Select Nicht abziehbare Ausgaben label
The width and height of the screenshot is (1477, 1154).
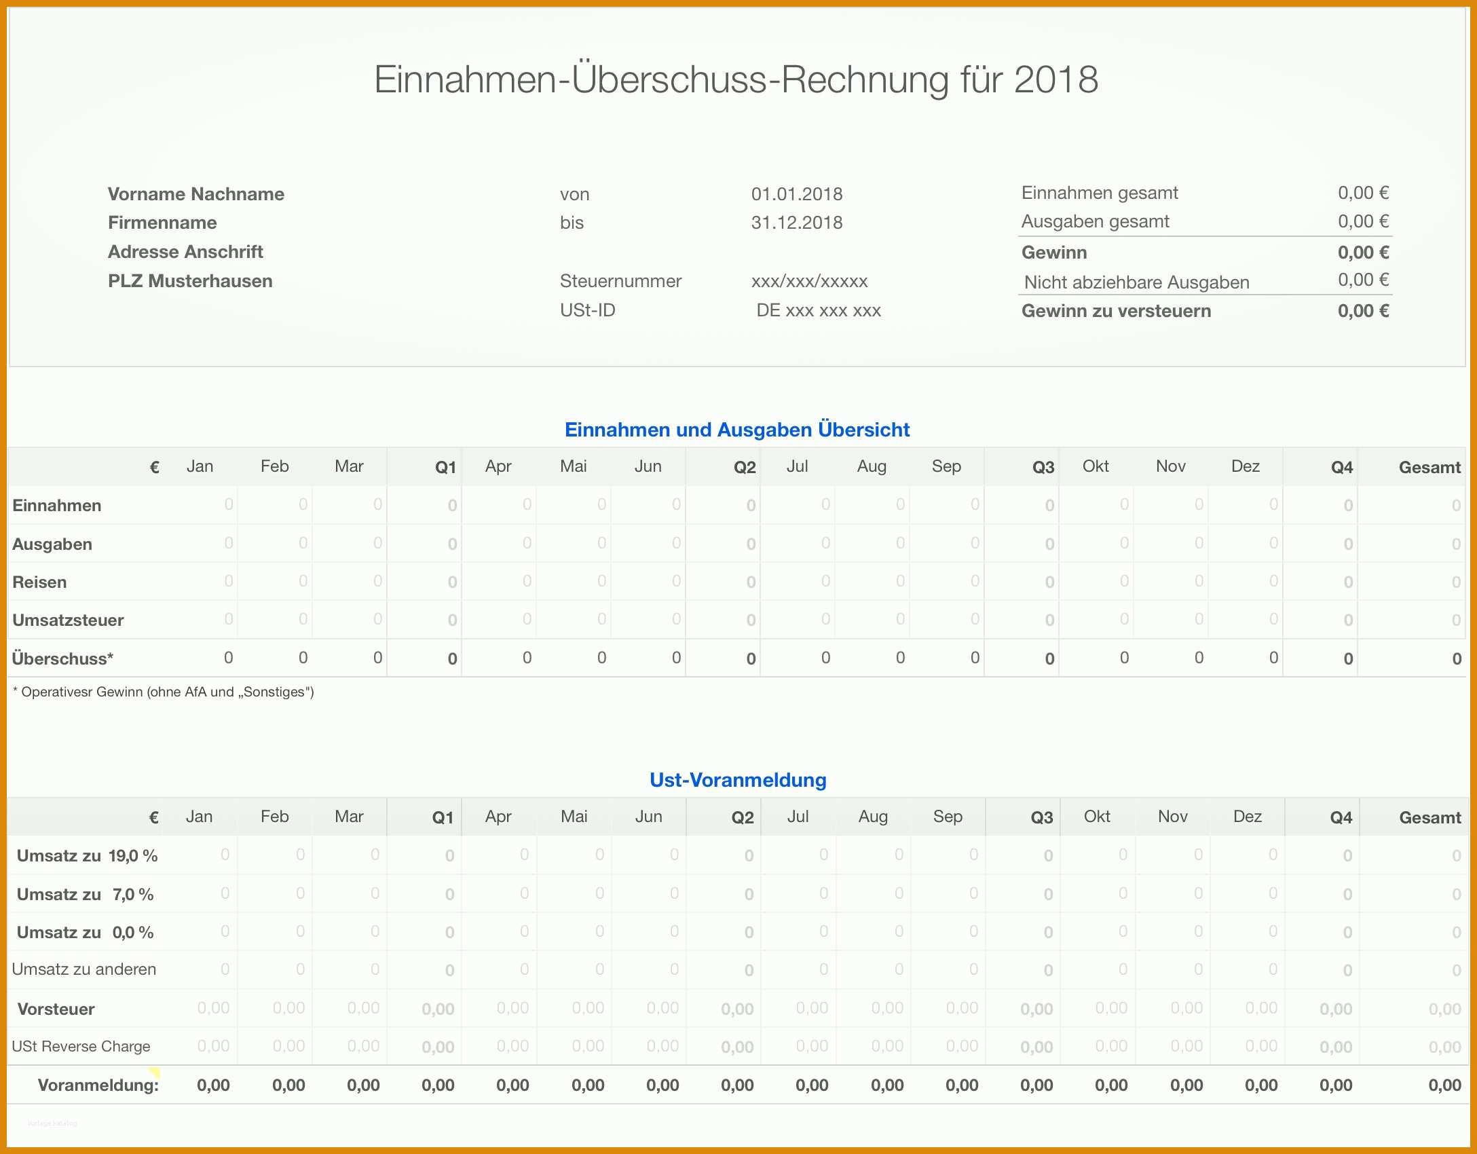[1136, 282]
